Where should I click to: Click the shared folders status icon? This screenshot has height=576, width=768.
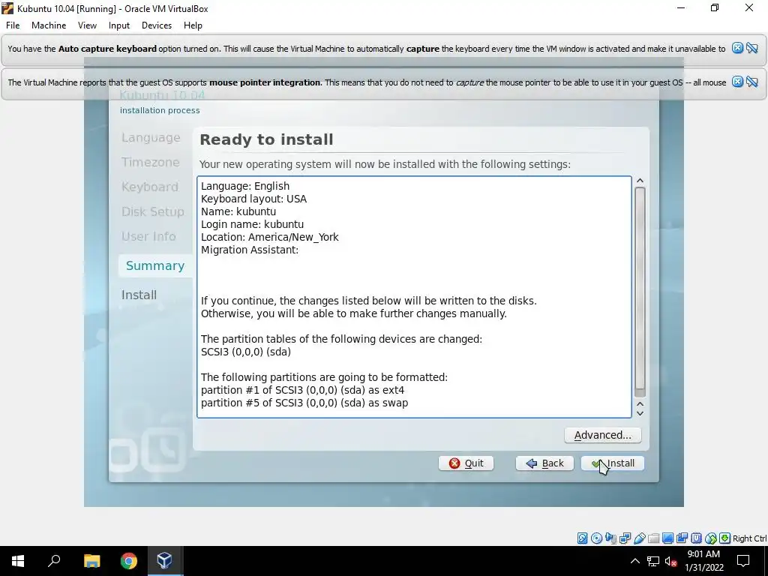(653, 538)
